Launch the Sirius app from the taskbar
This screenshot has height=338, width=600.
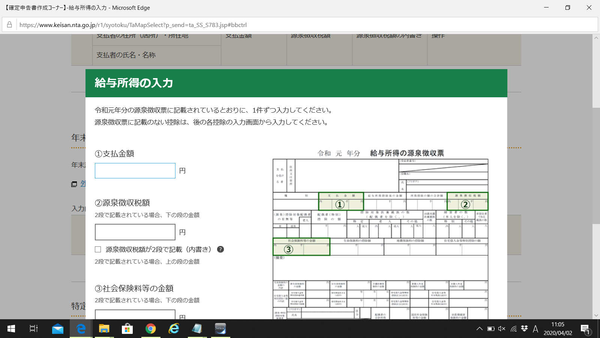220,329
